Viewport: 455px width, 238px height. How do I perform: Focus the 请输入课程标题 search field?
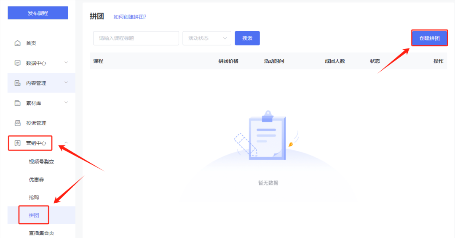[136, 38]
